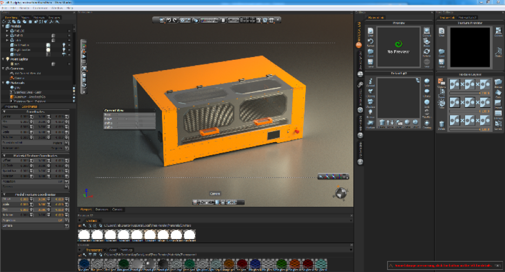Click the Options icon in Material Lab preview
The height and width of the screenshot is (272, 505).
pyautogui.click(x=427, y=32)
